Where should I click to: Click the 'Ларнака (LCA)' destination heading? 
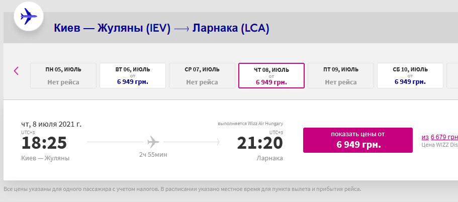(x=231, y=29)
